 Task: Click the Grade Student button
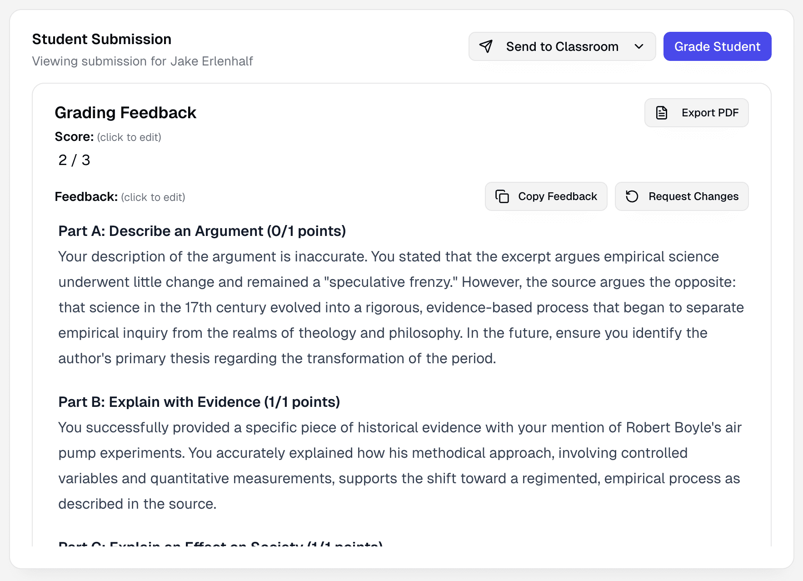[717, 46]
